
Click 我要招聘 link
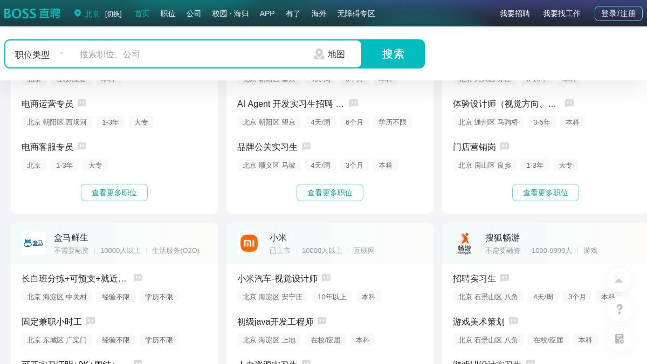tap(515, 13)
